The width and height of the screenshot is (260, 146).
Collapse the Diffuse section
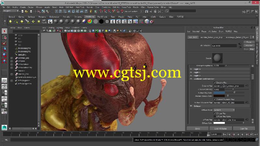[191, 106]
